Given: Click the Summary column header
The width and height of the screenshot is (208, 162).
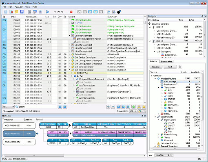Looking at the screenshot, I should pos(125,17).
